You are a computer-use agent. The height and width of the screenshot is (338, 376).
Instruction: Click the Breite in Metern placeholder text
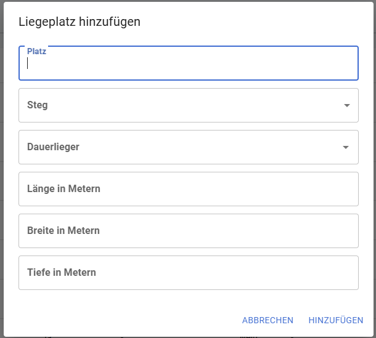tap(63, 230)
